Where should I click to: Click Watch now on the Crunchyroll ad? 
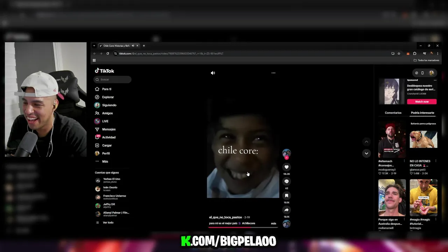point(422,101)
